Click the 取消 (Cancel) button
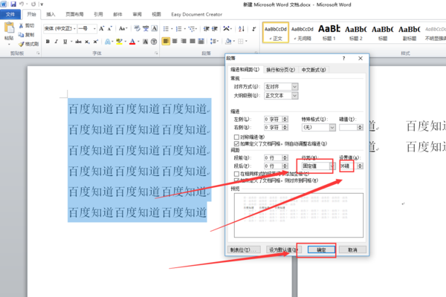Viewport: 446px width, 297px height. pos(352,249)
